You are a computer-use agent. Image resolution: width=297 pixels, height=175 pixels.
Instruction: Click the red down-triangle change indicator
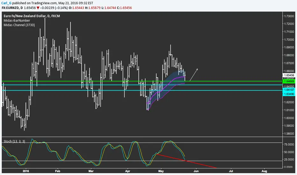[x=38, y=8]
